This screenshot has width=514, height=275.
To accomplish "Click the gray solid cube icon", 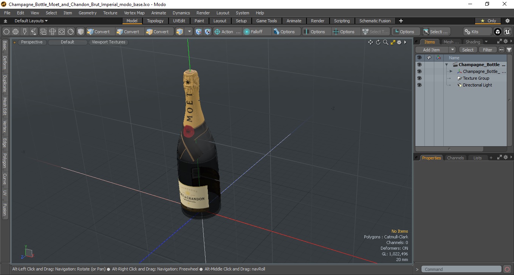I will (x=81, y=32).
